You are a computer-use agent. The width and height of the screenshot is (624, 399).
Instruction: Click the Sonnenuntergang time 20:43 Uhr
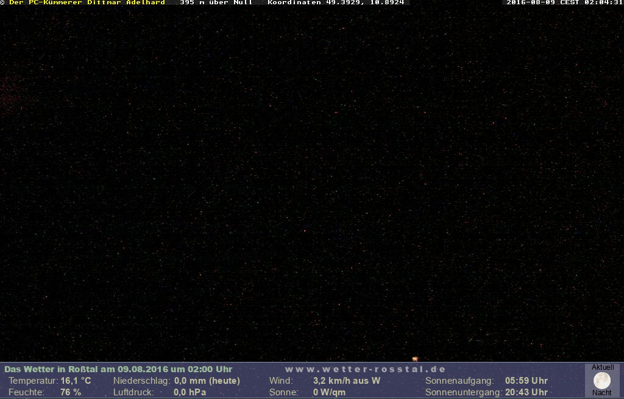click(526, 392)
